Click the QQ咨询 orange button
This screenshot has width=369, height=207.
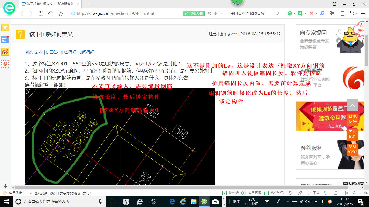pos(352,149)
